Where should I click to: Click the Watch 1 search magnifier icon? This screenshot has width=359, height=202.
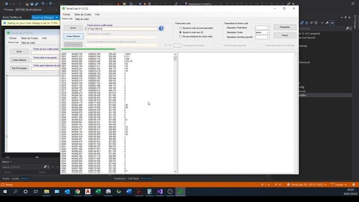point(45,167)
